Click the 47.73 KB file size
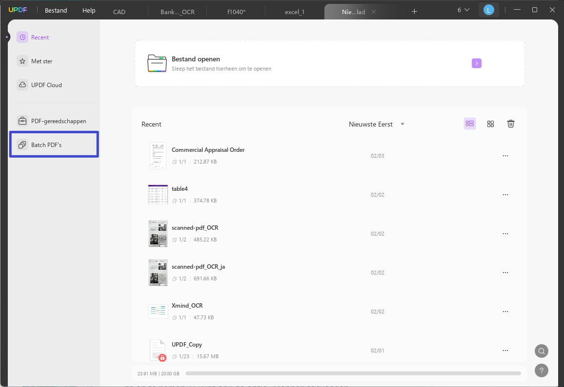This screenshot has height=387, width=564. coord(203,317)
